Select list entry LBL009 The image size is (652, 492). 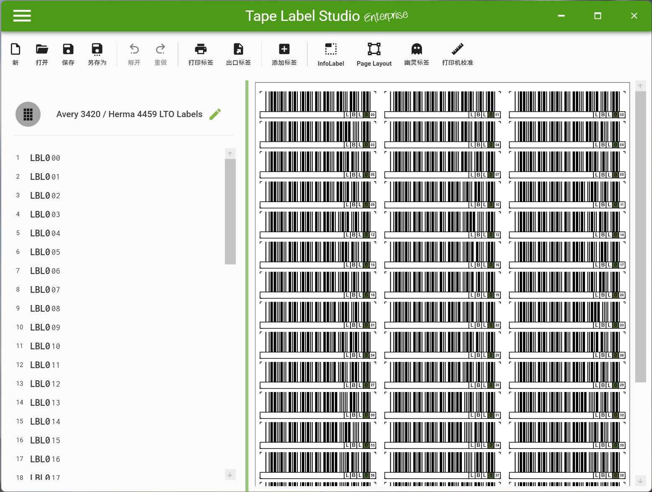45,327
